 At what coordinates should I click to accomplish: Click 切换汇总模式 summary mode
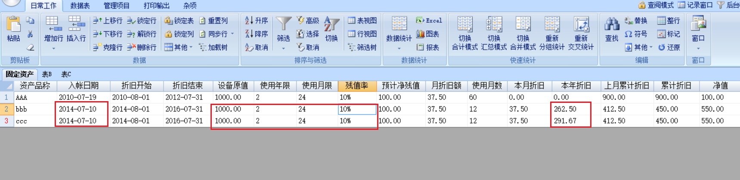[494, 33]
